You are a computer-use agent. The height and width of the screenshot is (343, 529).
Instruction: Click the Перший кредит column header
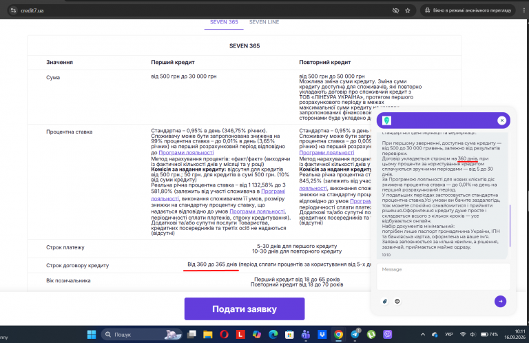[x=173, y=63]
